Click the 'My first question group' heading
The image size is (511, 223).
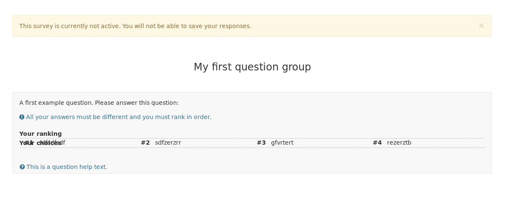point(252,67)
